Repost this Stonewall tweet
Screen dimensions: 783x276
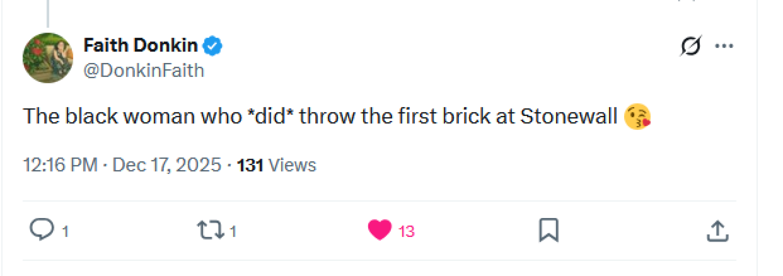[x=210, y=230]
